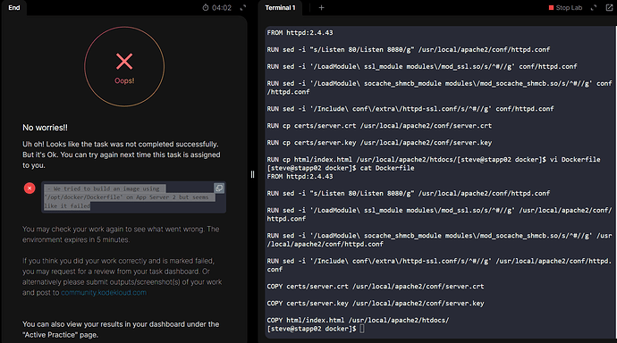Click the last COPY html/index.html line
Screen dimensions: 617x343
(x=358, y=320)
